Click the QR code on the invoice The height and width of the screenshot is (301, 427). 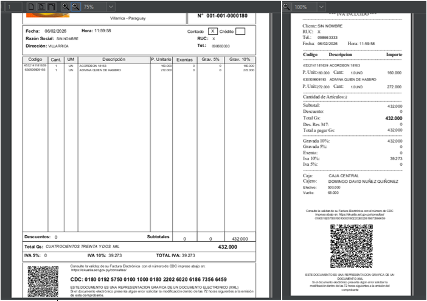click(43, 281)
